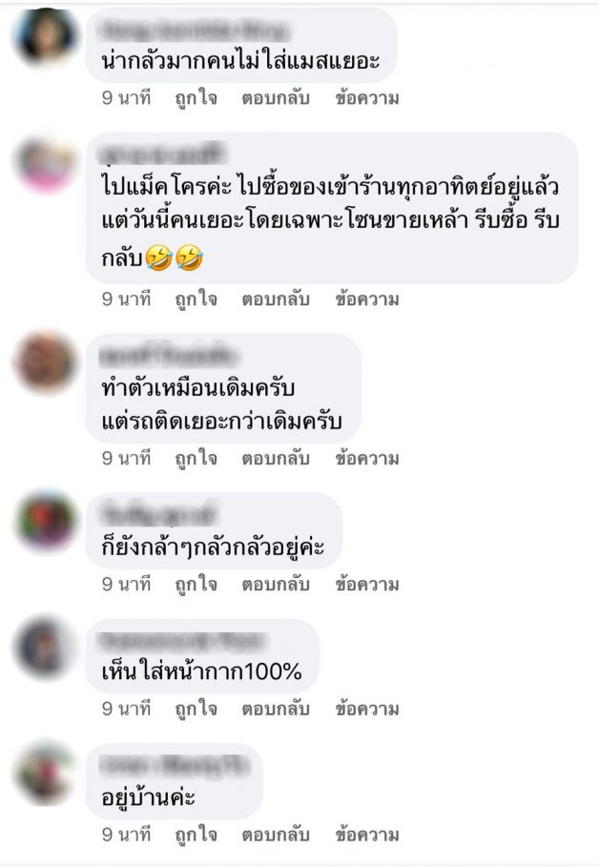Image resolution: width=599 pixels, height=867 pixels.
Task: Open blurred author name above 'อยู่บ้านค่ะ'
Action: coord(175,766)
